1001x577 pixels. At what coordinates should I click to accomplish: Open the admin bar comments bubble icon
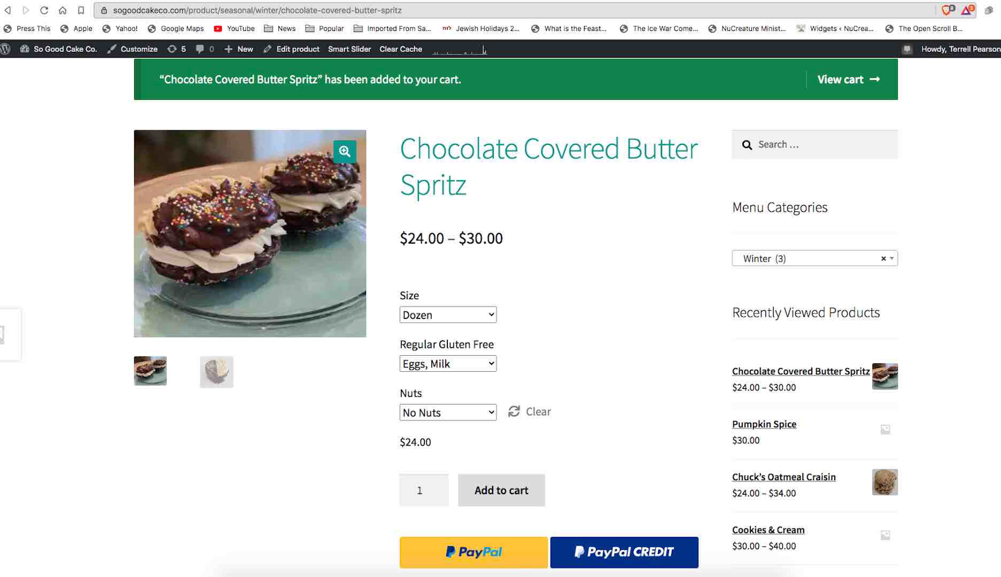200,49
